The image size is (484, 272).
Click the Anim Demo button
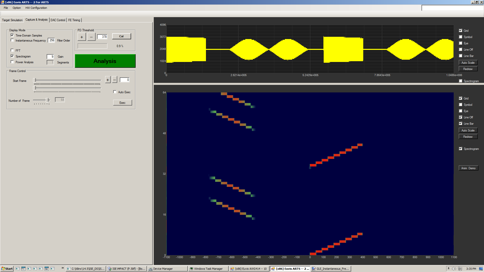tap(468, 168)
